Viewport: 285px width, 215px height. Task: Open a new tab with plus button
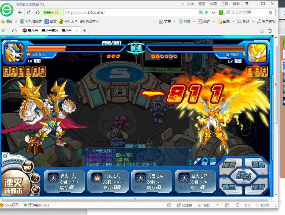[85, 30]
